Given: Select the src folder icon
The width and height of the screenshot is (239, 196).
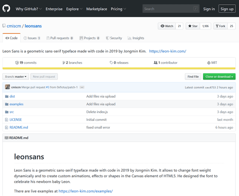Looking at the screenshot, I should tap(7, 112).
